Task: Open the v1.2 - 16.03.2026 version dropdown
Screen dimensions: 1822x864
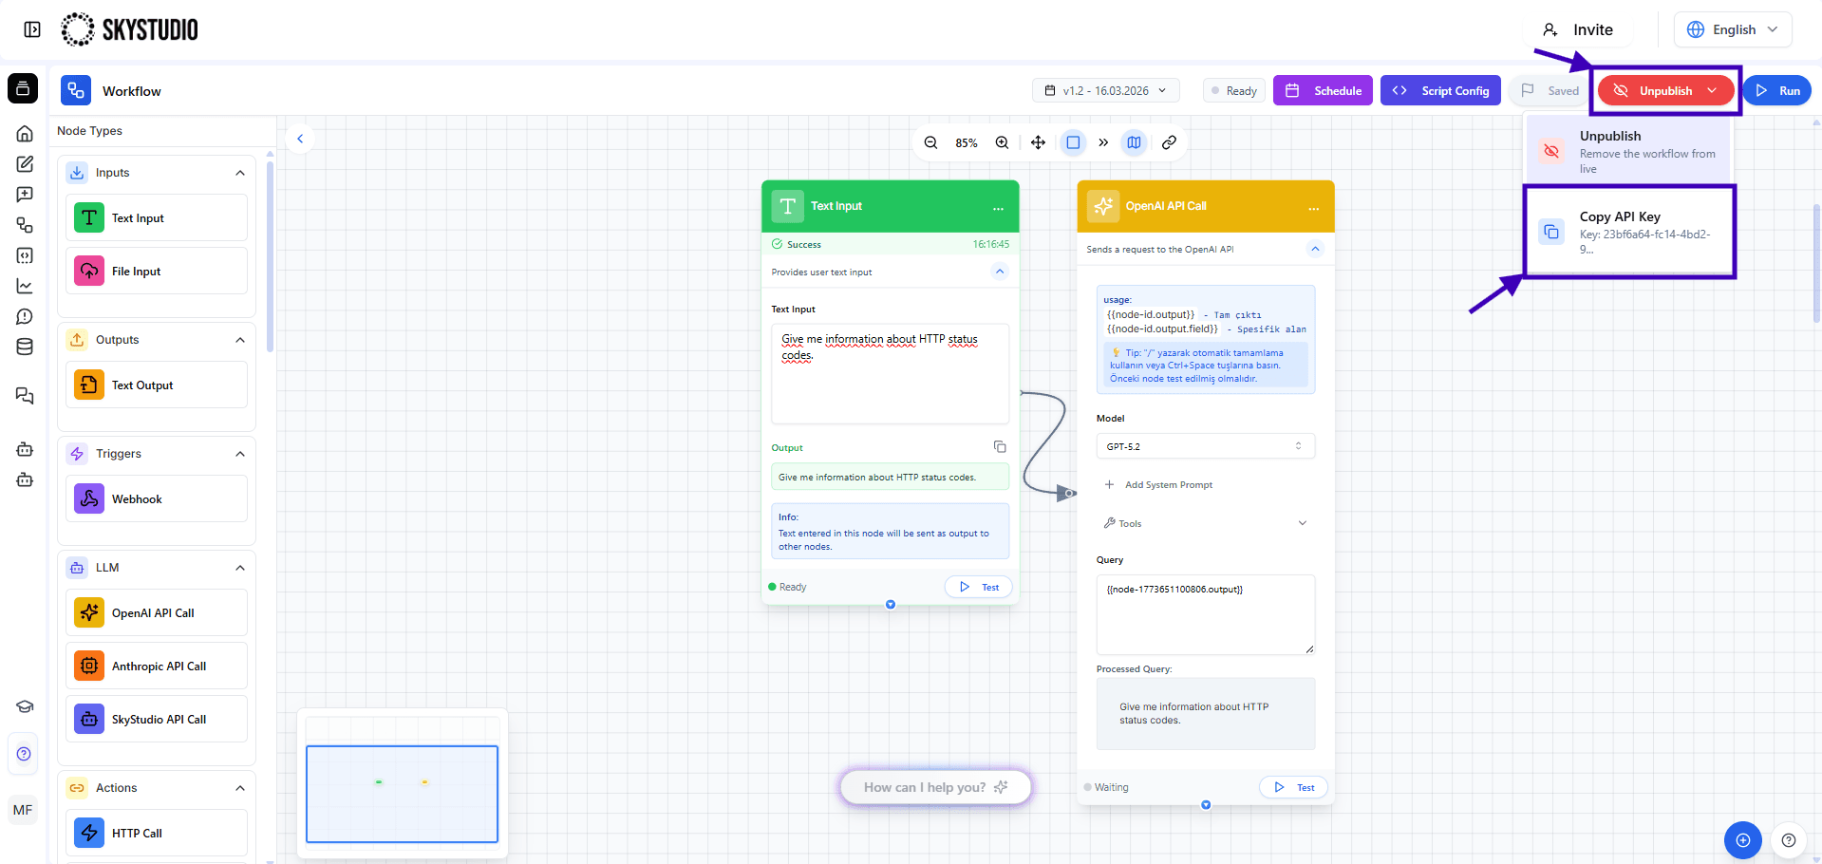Action: [1106, 90]
